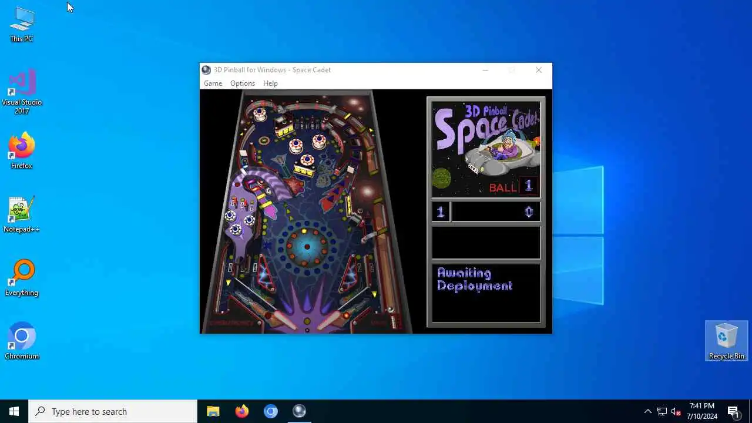Select the Everything desktop shortcut
Viewport: 752px width, 423px height.
coord(22,278)
